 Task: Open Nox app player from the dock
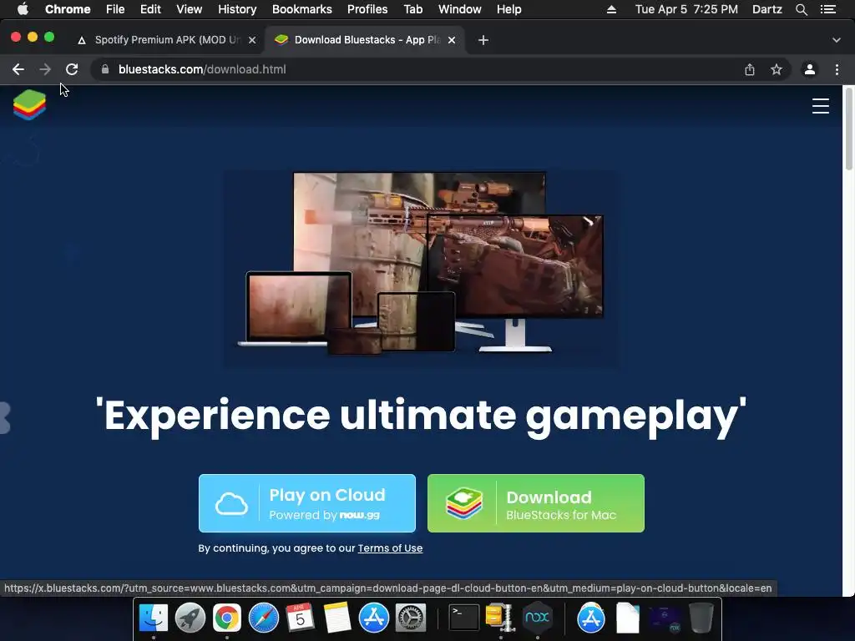click(537, 618)
